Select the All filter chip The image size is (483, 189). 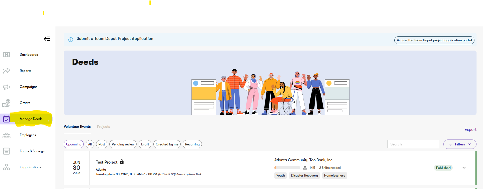90,144
